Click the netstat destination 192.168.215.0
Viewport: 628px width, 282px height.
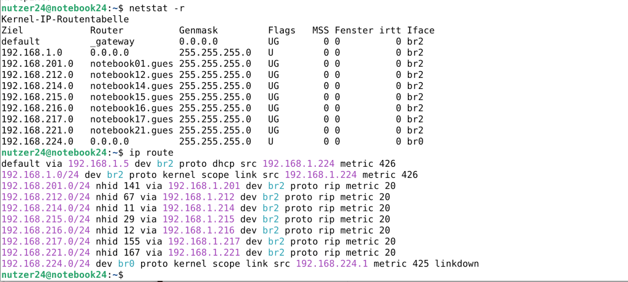37,97
